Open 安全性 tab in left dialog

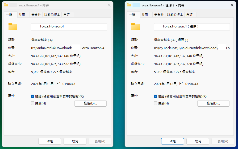[36, 15]
